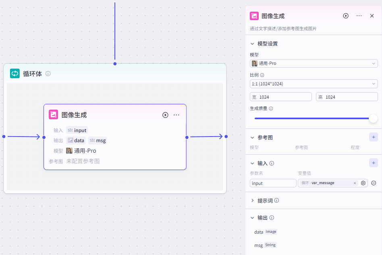Clear the var_message variable with the x
This screenshot has height=255, width=382.
coord(354,183)
